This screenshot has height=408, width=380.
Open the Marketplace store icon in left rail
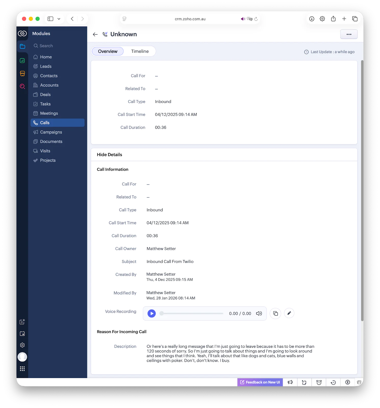22,73
